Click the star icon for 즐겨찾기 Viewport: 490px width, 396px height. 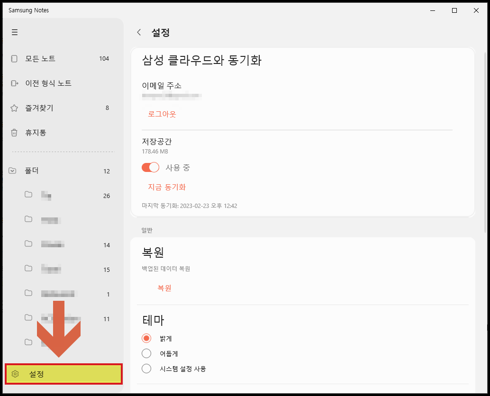14,108
